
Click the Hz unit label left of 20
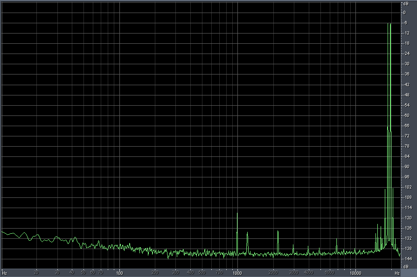[x=4, y=273]
